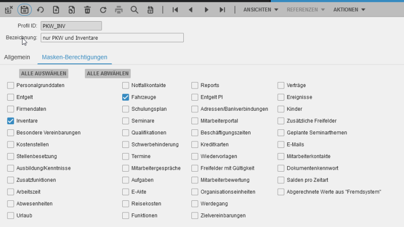Screen dimensions: 404x227
Task: Click into the Profil ID field
Action: pos(71,26)
